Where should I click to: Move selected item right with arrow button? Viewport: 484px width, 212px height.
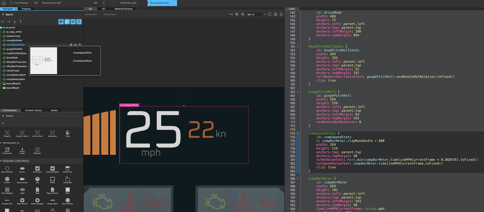click(9, 22)
